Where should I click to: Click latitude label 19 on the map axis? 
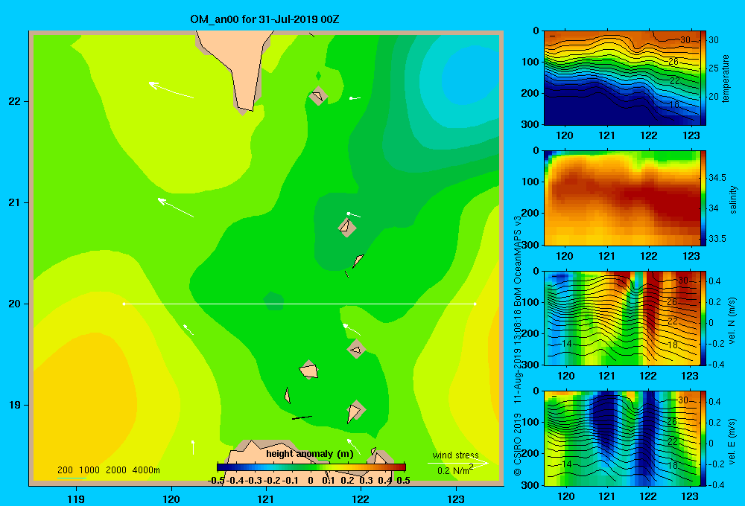point(15,405)
